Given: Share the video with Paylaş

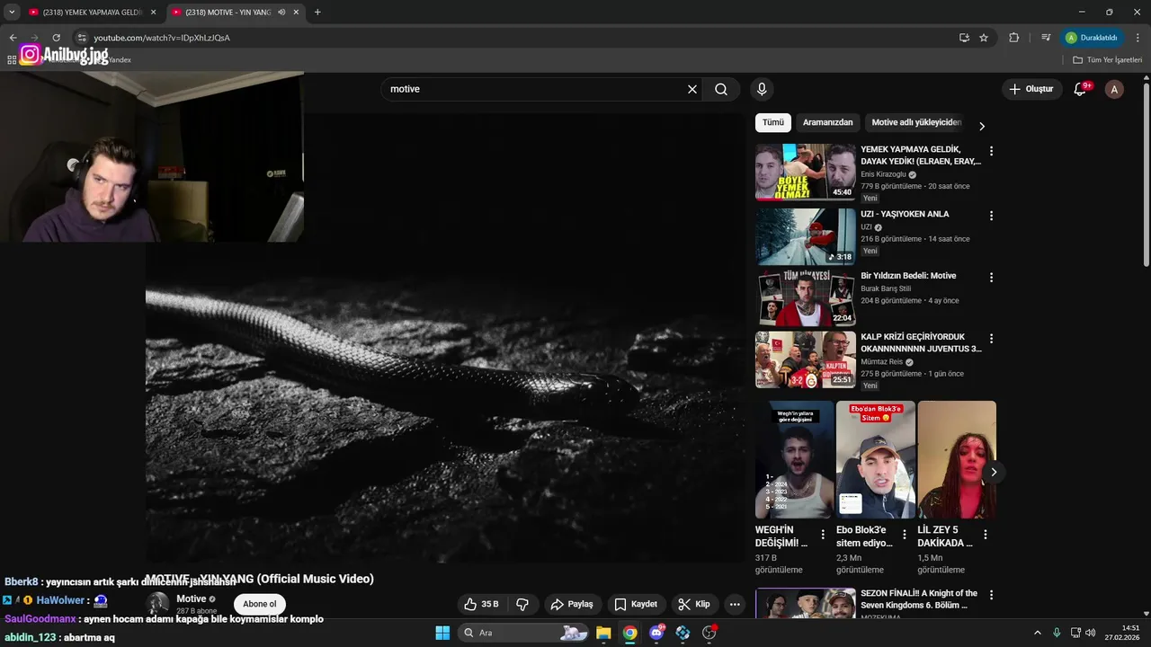Looking at the screenshot, I should tap(572, 604).
